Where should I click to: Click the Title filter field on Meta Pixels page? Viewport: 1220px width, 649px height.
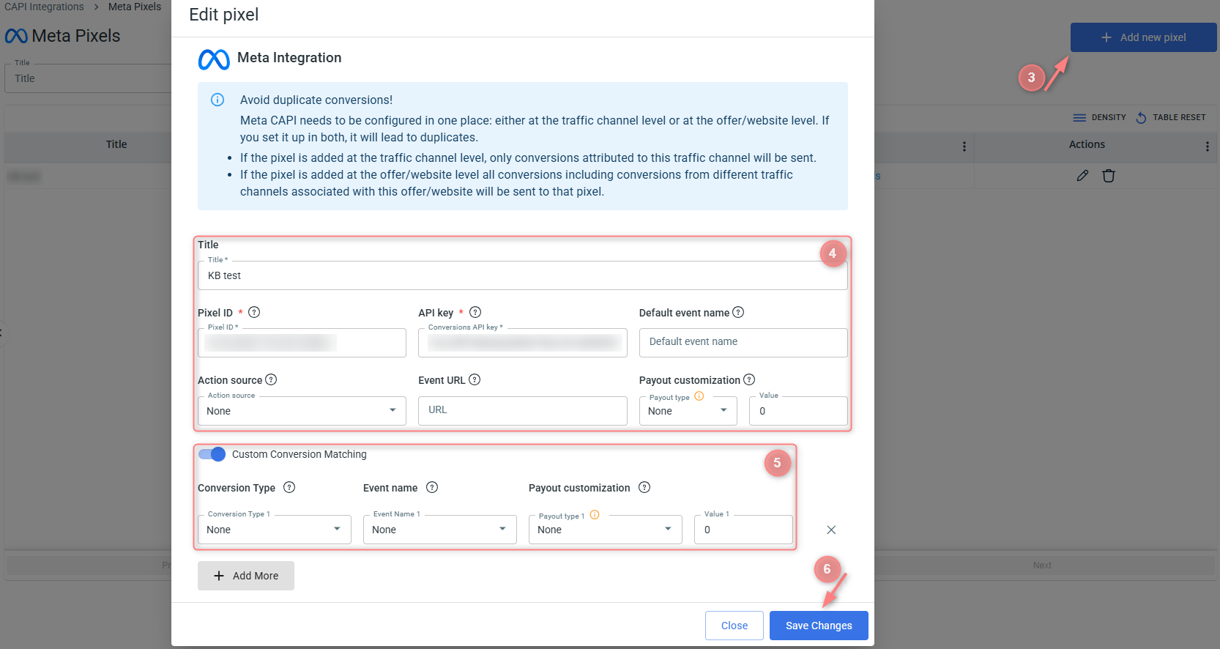(88, 78)
